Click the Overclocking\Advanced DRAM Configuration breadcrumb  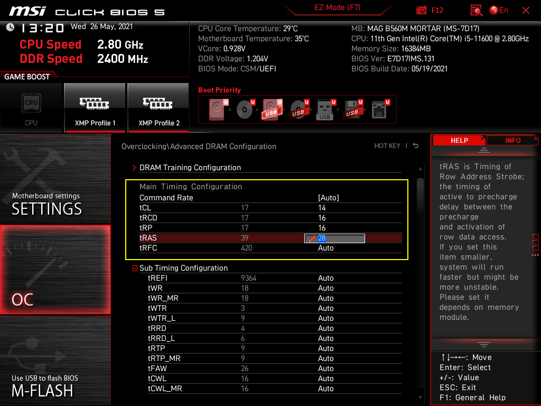pyautogui.click(x=199, y=146)
